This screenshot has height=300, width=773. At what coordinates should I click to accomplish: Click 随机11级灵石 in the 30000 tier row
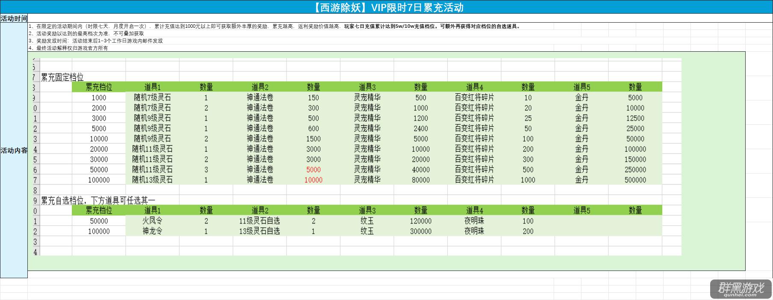153,159
